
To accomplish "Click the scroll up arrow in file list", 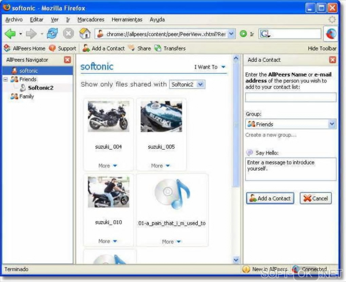I will coord(236,58).
